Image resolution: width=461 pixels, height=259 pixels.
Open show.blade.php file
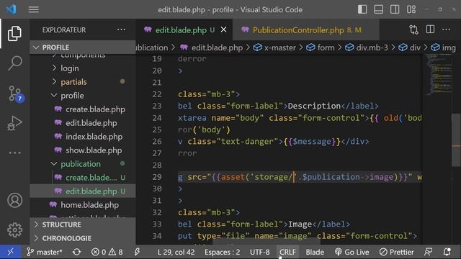pos(82,150)
